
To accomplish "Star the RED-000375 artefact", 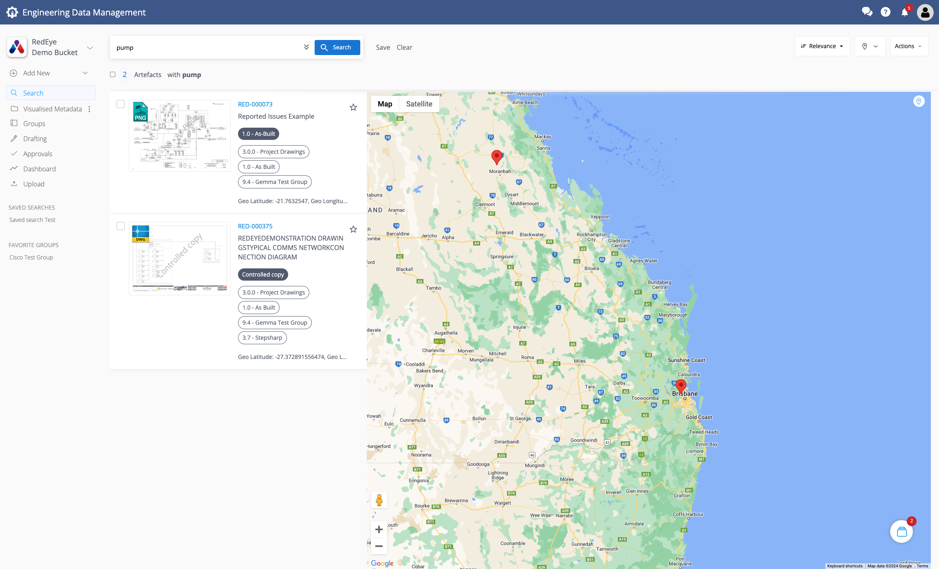I will click(353, 229).
